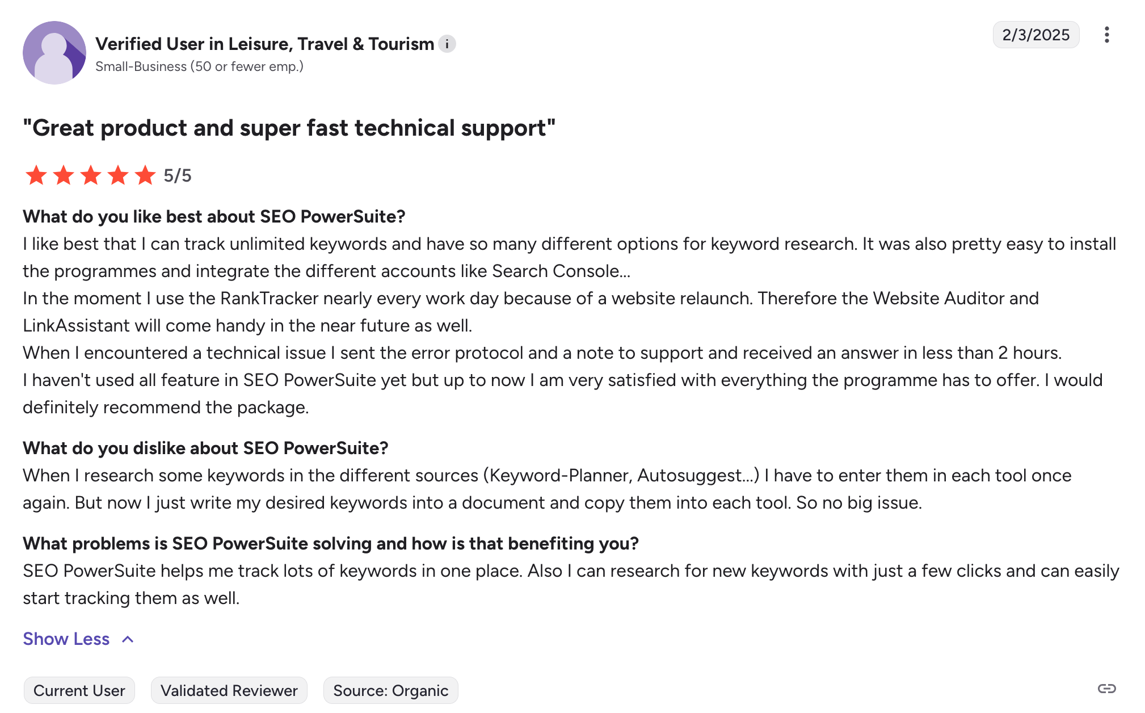Open the "Great product and super fast" review title
Image resolution: width=1145 pixels, height=713 pixels.
point(289,128)
